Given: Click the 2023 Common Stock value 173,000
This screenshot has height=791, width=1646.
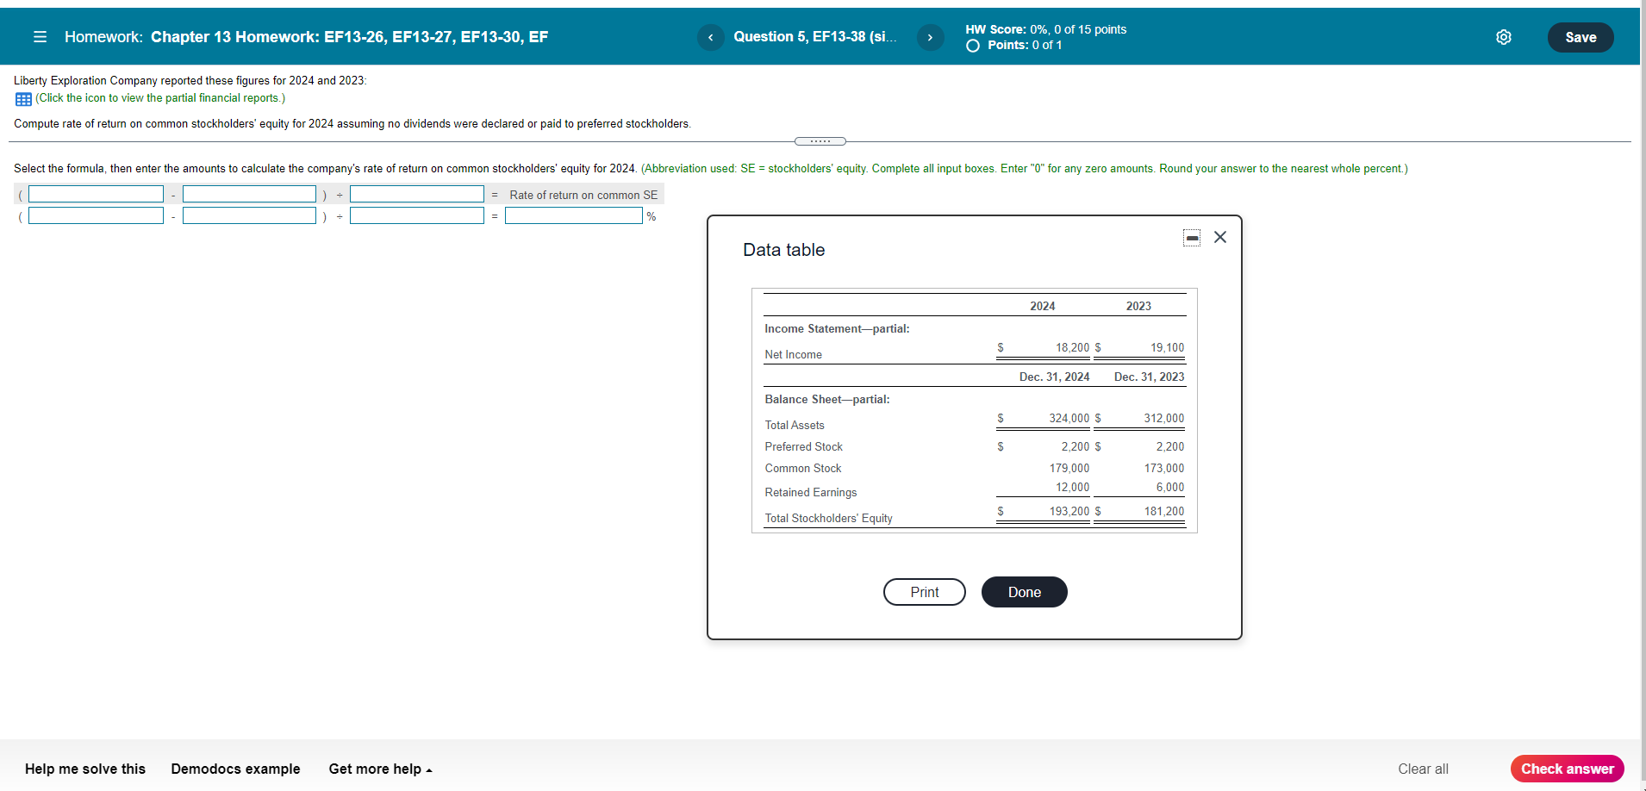Looking at the screenshot, I should click(x=1163, y=469).
